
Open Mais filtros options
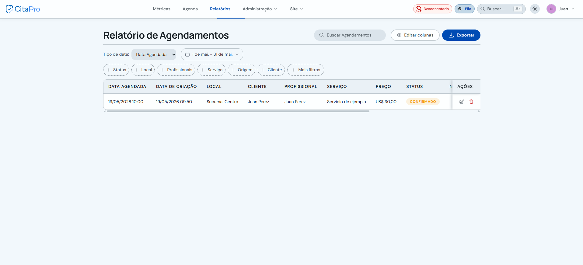(x=305, y=70)
